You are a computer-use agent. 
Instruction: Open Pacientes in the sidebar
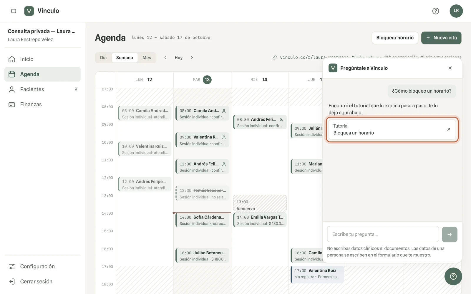[42, 89]
